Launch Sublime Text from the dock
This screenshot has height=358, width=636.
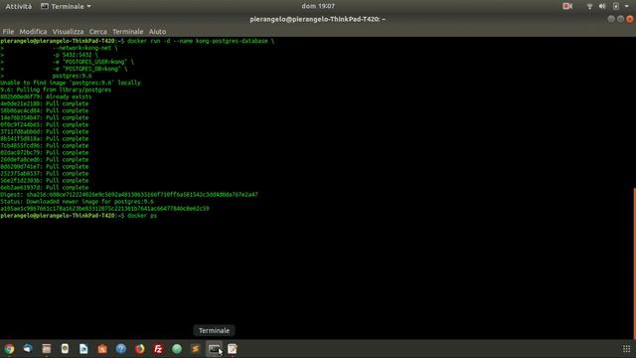click(196, 349)
